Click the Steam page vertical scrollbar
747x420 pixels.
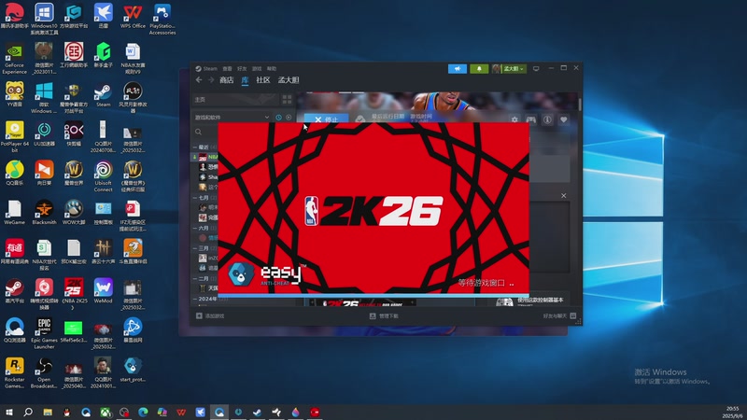tap(580, 105)
